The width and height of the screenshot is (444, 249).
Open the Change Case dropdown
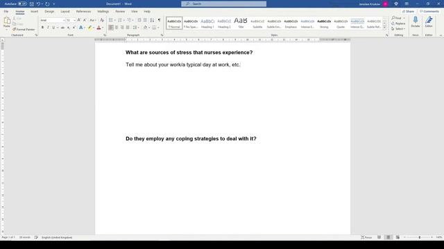92,20
